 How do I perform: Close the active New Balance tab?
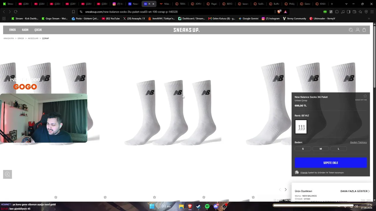153,4
